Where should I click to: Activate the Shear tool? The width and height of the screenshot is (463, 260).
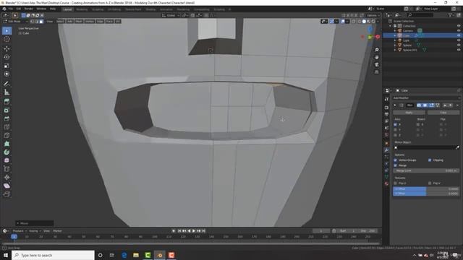7,186
